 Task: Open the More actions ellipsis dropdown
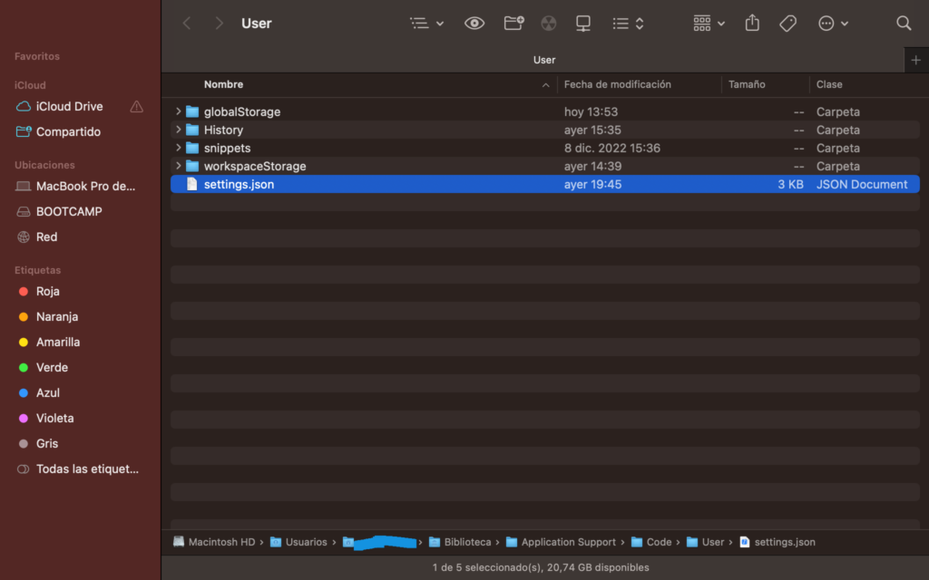click(x=833, y=24)
